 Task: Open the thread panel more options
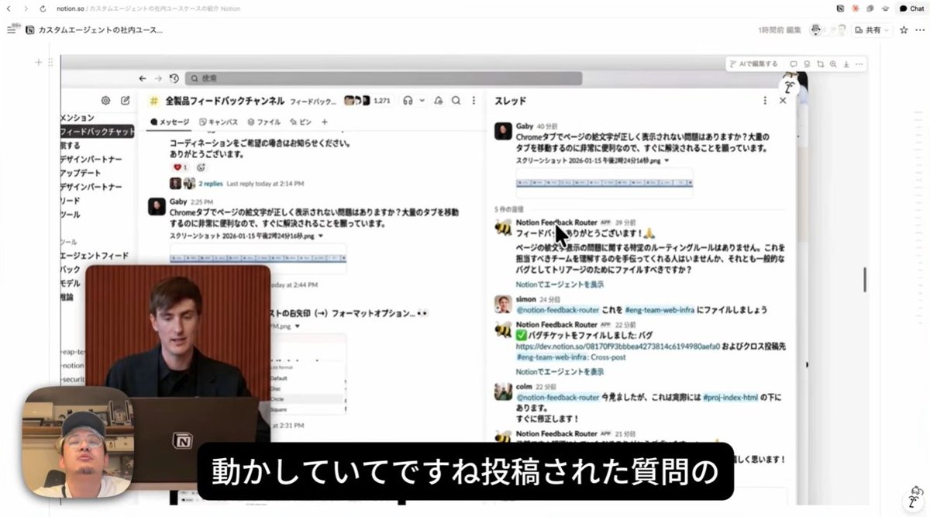tap(765, 101)
